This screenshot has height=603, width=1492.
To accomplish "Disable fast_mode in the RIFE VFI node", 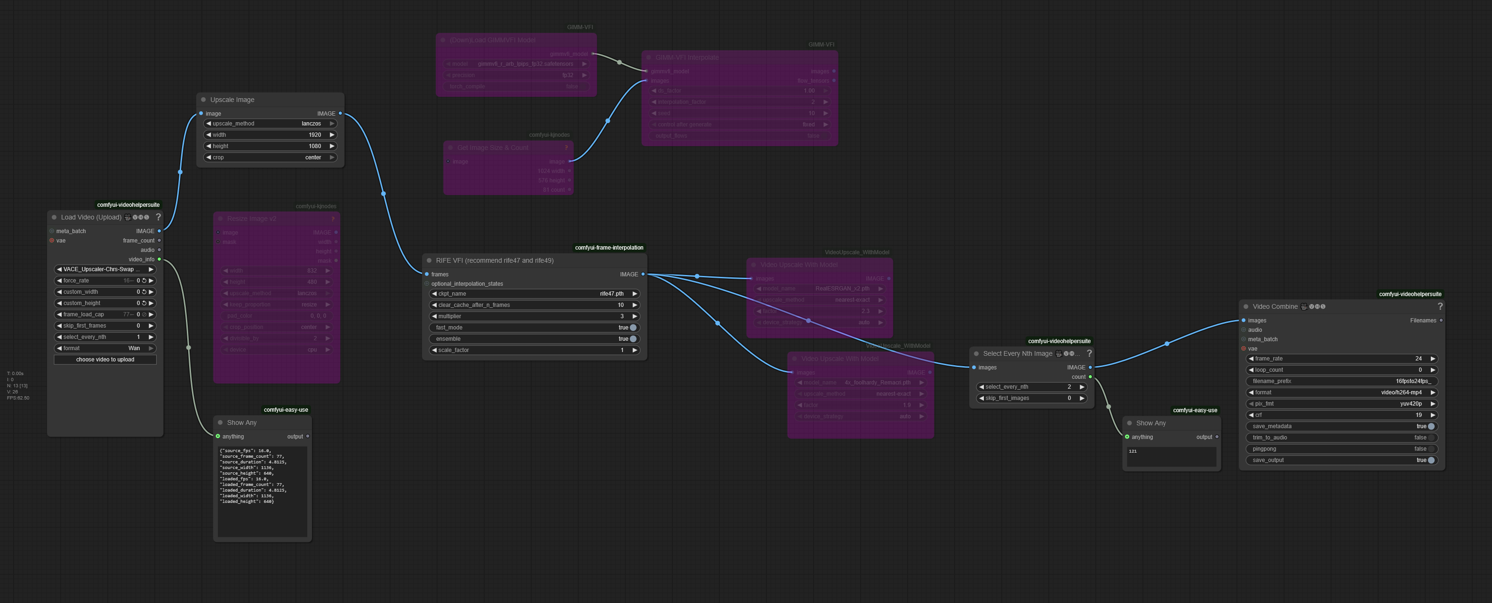I will point(632,328).
